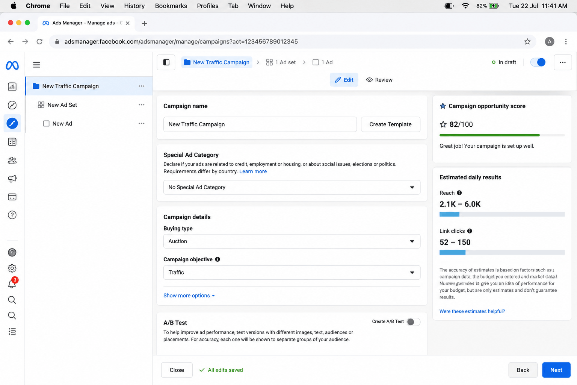The width and height of the screenshot is (577, 385).
Task: Open Account overview chart icon in sidebar
Action: [12, 86]
